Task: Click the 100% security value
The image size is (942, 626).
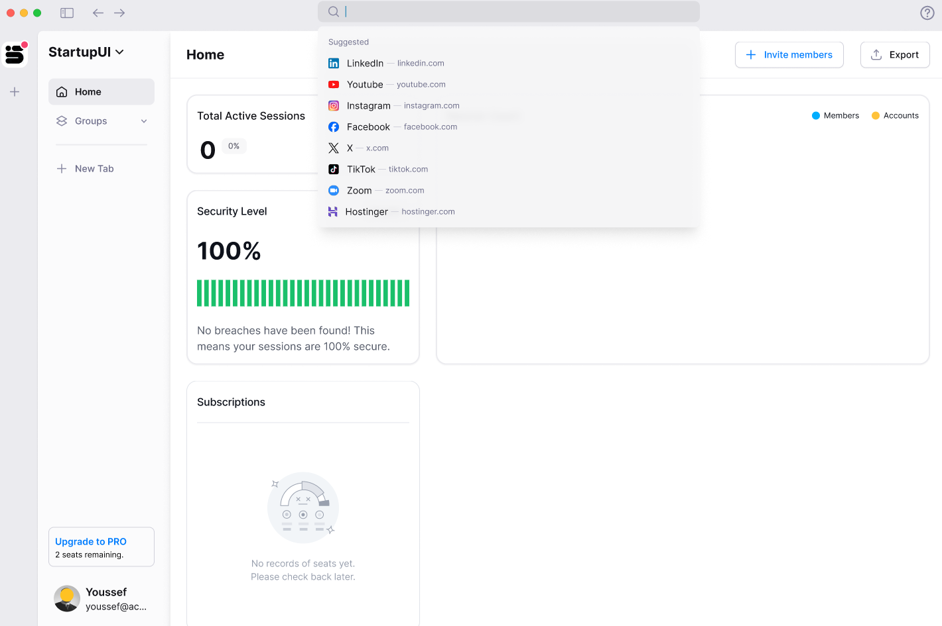Action: point(229,251)
